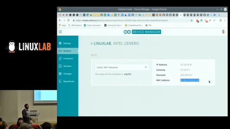This screenshot has height=129, width=230.
Task: Open the PM bookmarks folder
Action: click(148, 25)
